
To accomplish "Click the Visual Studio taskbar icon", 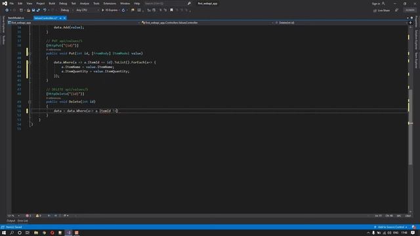I will pyautogui.click(x=68, y=233).
